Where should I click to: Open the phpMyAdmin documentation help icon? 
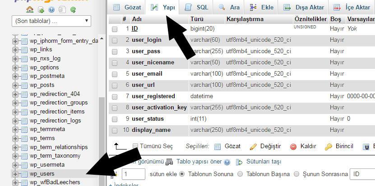[x=51, y=10]
